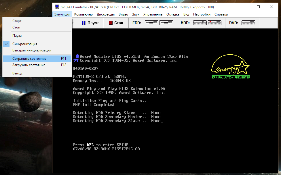Click the red Стоп toolbar button

click(116, 23)
